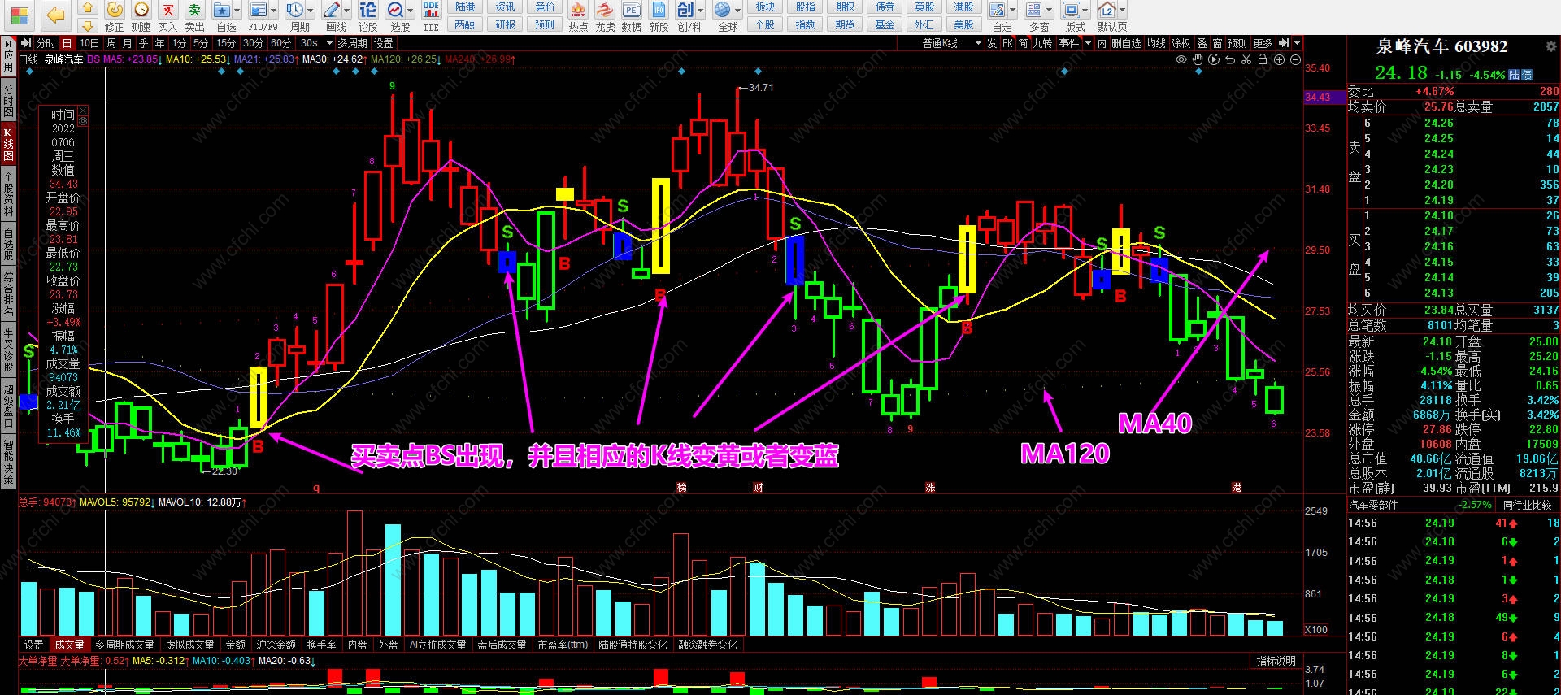Click the 美股 US stocks button

tap(963, 24)
